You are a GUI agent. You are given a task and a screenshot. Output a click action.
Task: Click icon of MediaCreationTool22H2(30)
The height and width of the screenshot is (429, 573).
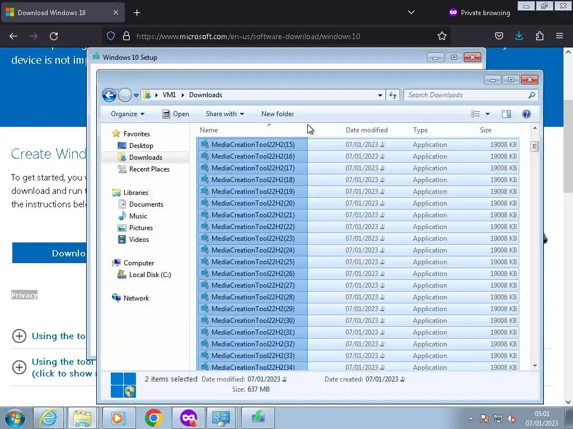[205, 320]
